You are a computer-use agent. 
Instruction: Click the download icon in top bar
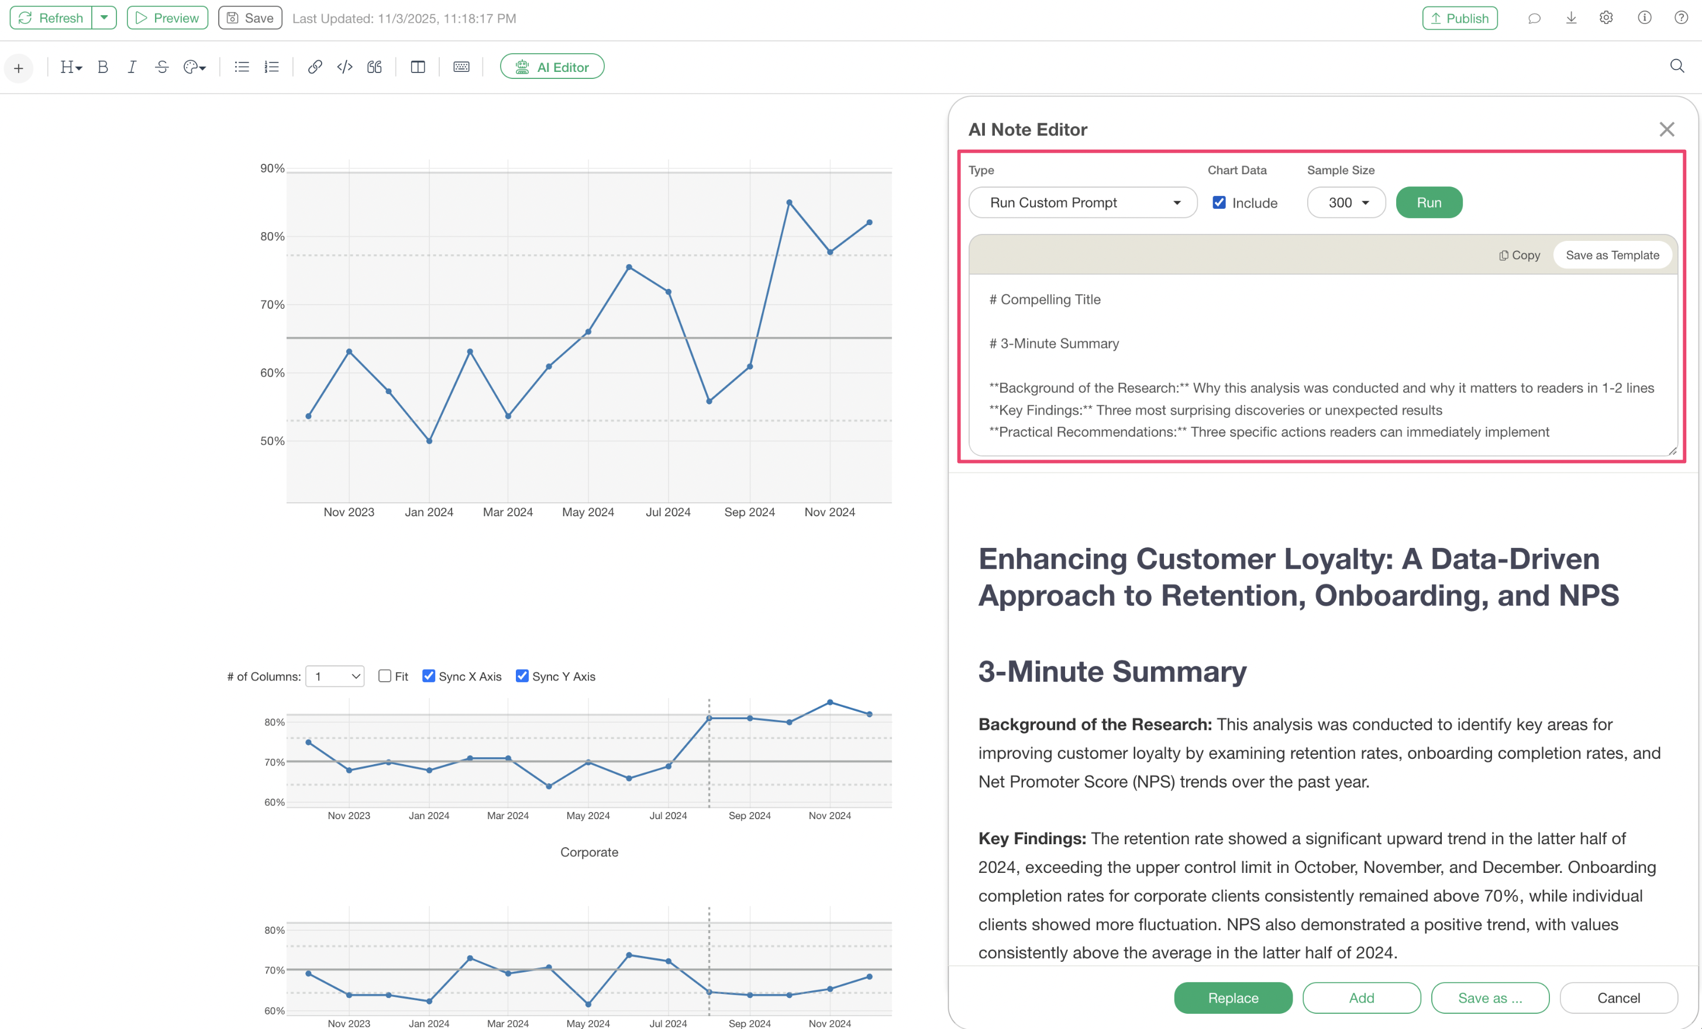(1571, 18)
